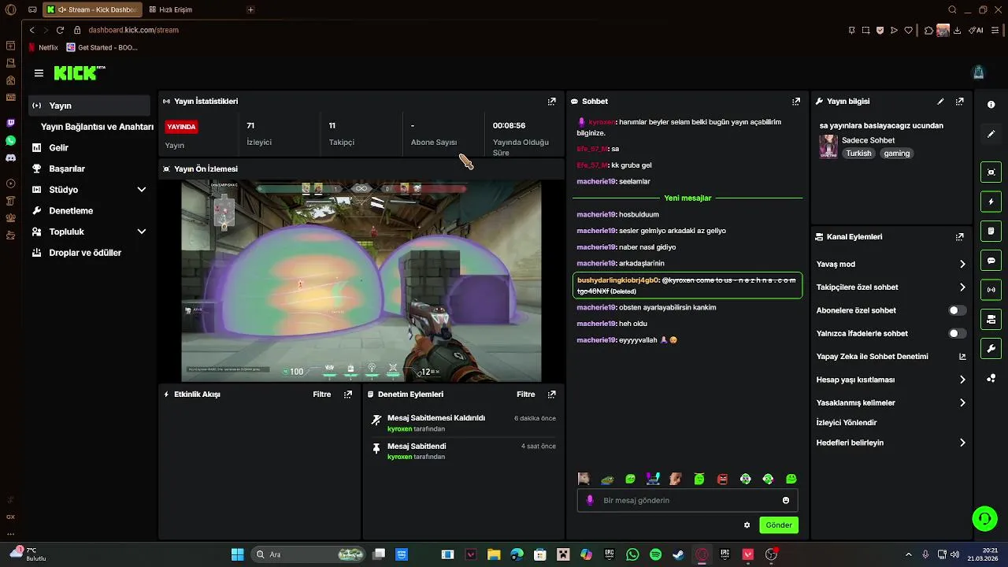
Task: Open Yasaklanmış kelimeler options arrow
Action: tap(962, 403)
